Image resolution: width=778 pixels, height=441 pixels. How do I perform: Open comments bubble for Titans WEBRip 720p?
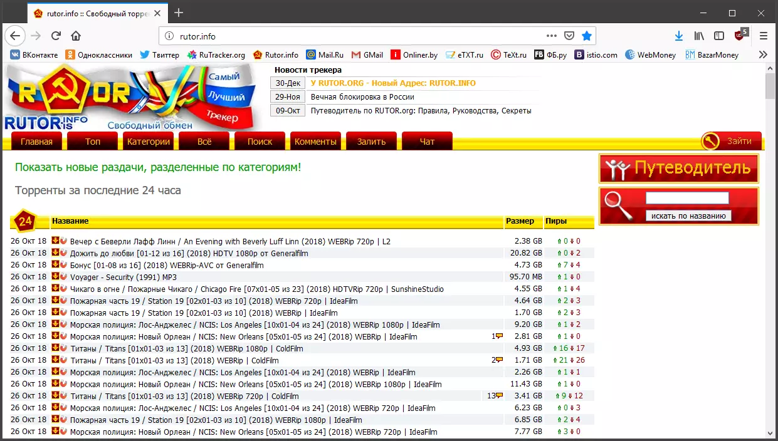pos(499,396)
